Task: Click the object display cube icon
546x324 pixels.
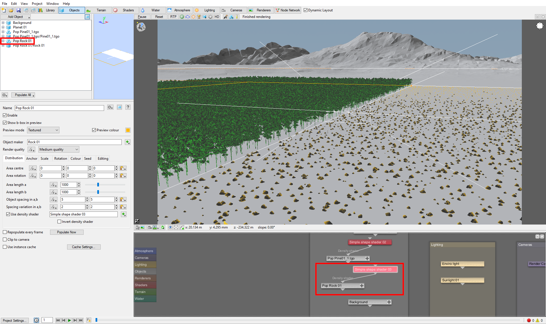Action: (x=205, y=17)
